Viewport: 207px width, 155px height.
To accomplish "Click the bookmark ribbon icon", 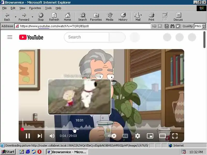I will pos(160,26).
